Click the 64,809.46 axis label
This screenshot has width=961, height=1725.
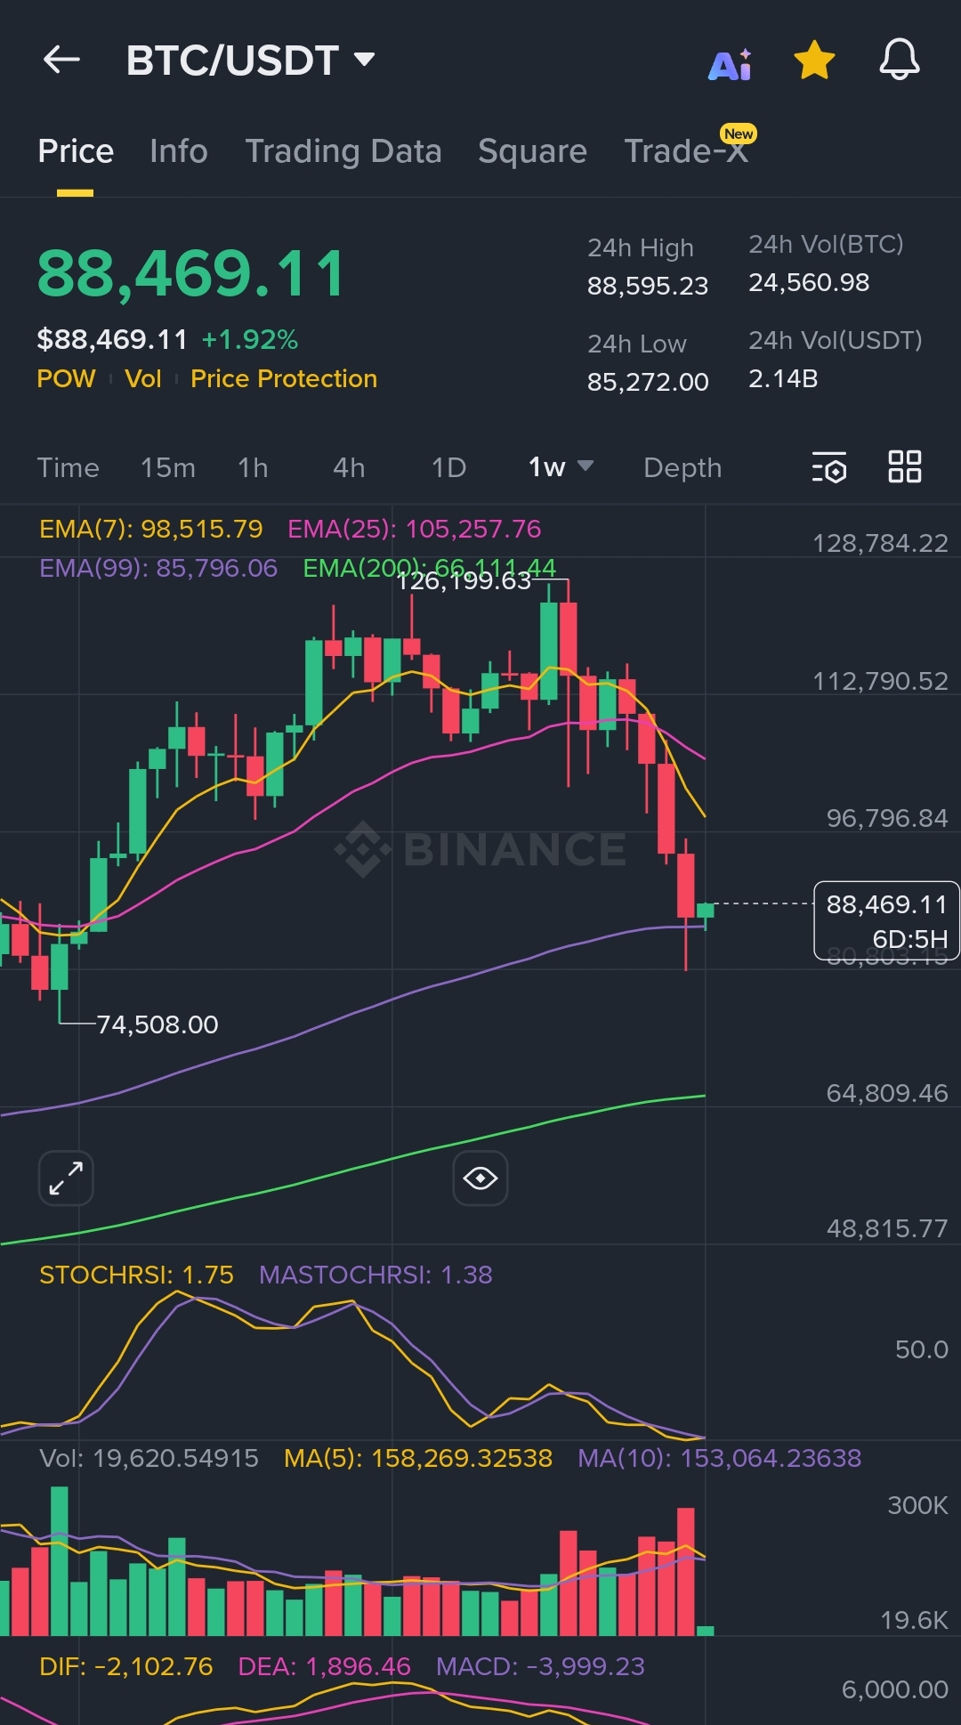pyautogui.click(x=887, y=1093)
